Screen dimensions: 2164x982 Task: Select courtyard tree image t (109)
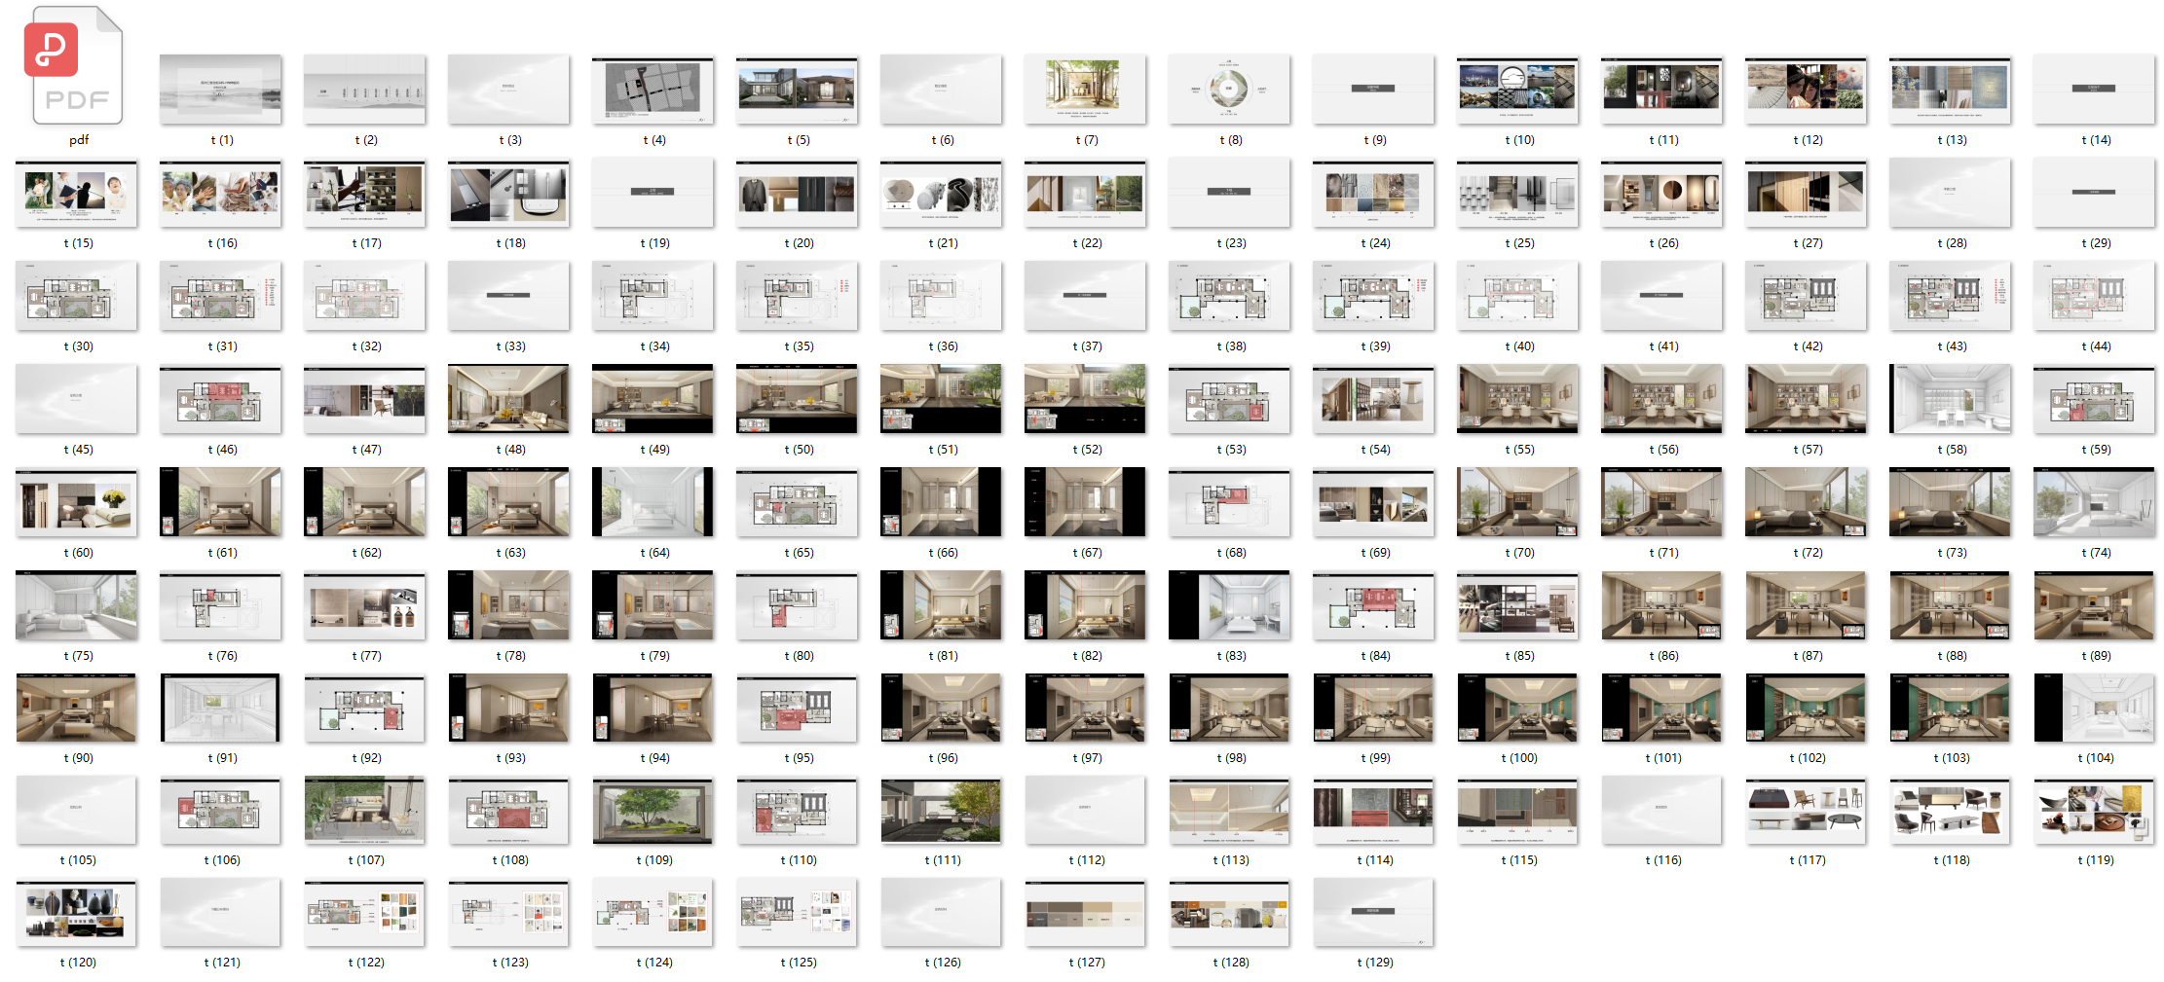click(653, 811)
